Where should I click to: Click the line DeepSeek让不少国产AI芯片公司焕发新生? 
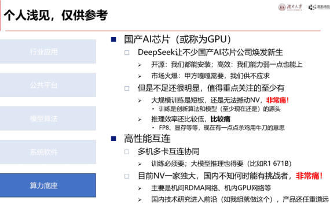click(x=210, y=53)
